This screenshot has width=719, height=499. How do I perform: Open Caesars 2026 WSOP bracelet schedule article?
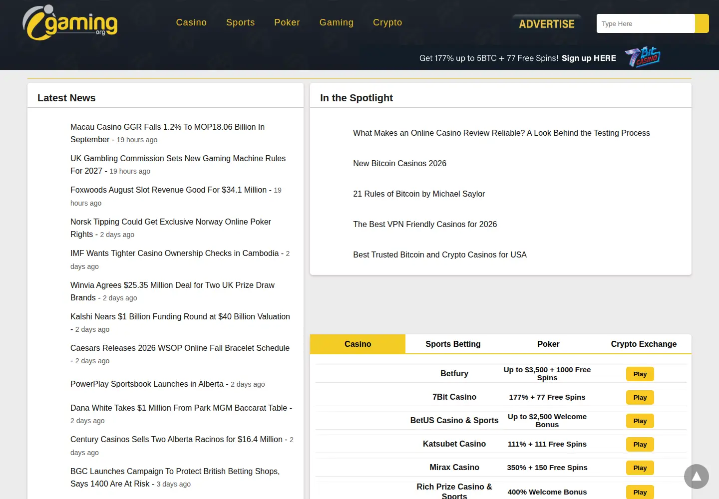point(180,348)
